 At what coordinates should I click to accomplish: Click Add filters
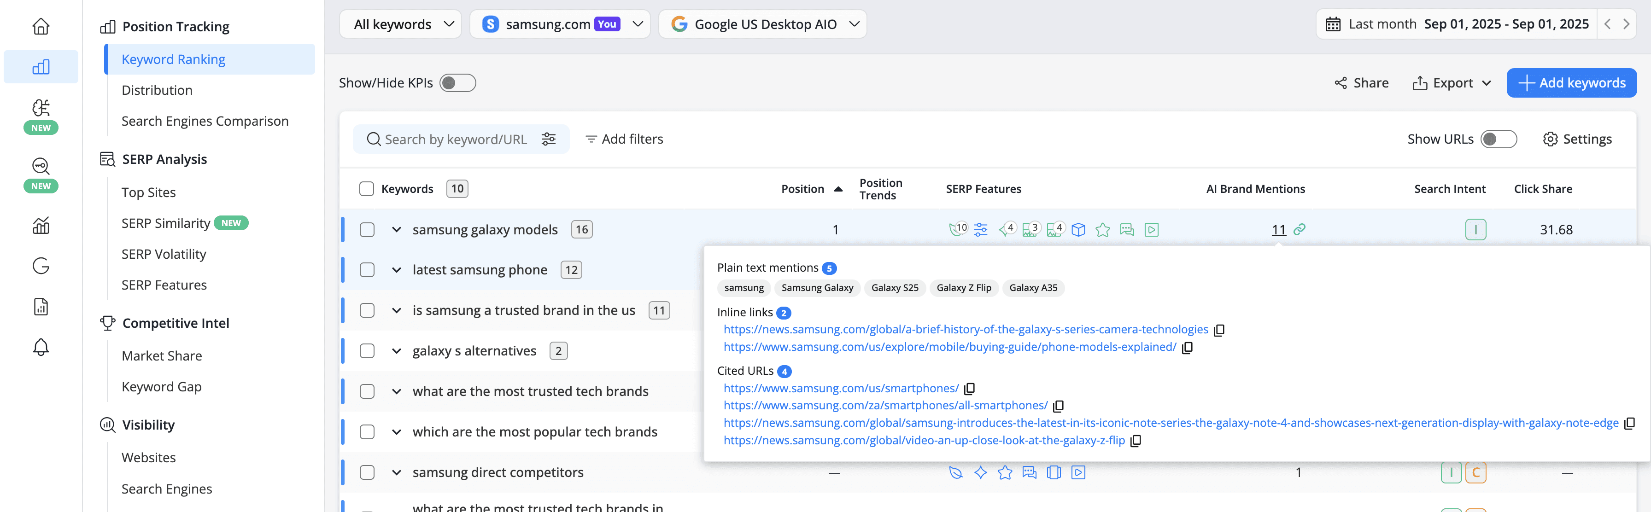pyautogui.click(x=624, y=139)
